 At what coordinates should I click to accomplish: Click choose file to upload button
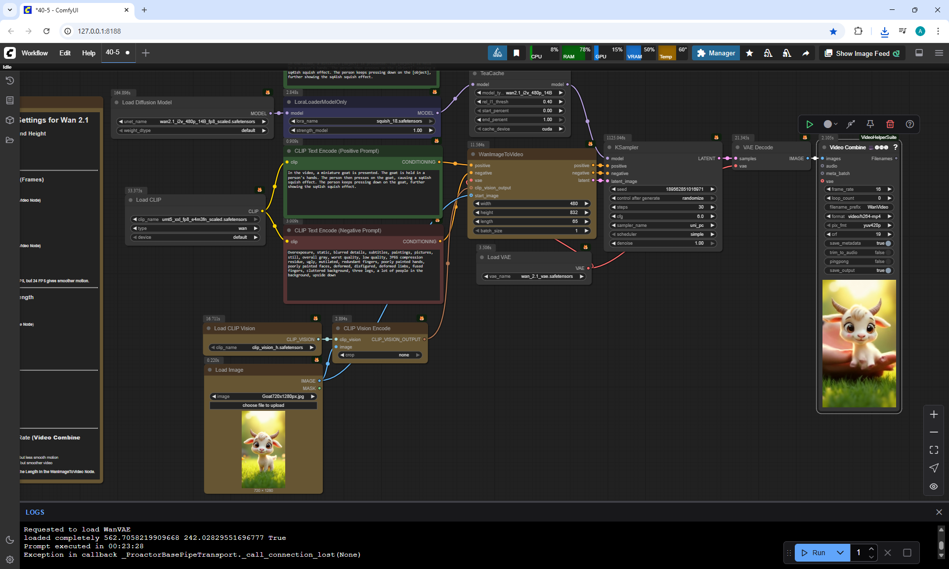tap(263, 405)
